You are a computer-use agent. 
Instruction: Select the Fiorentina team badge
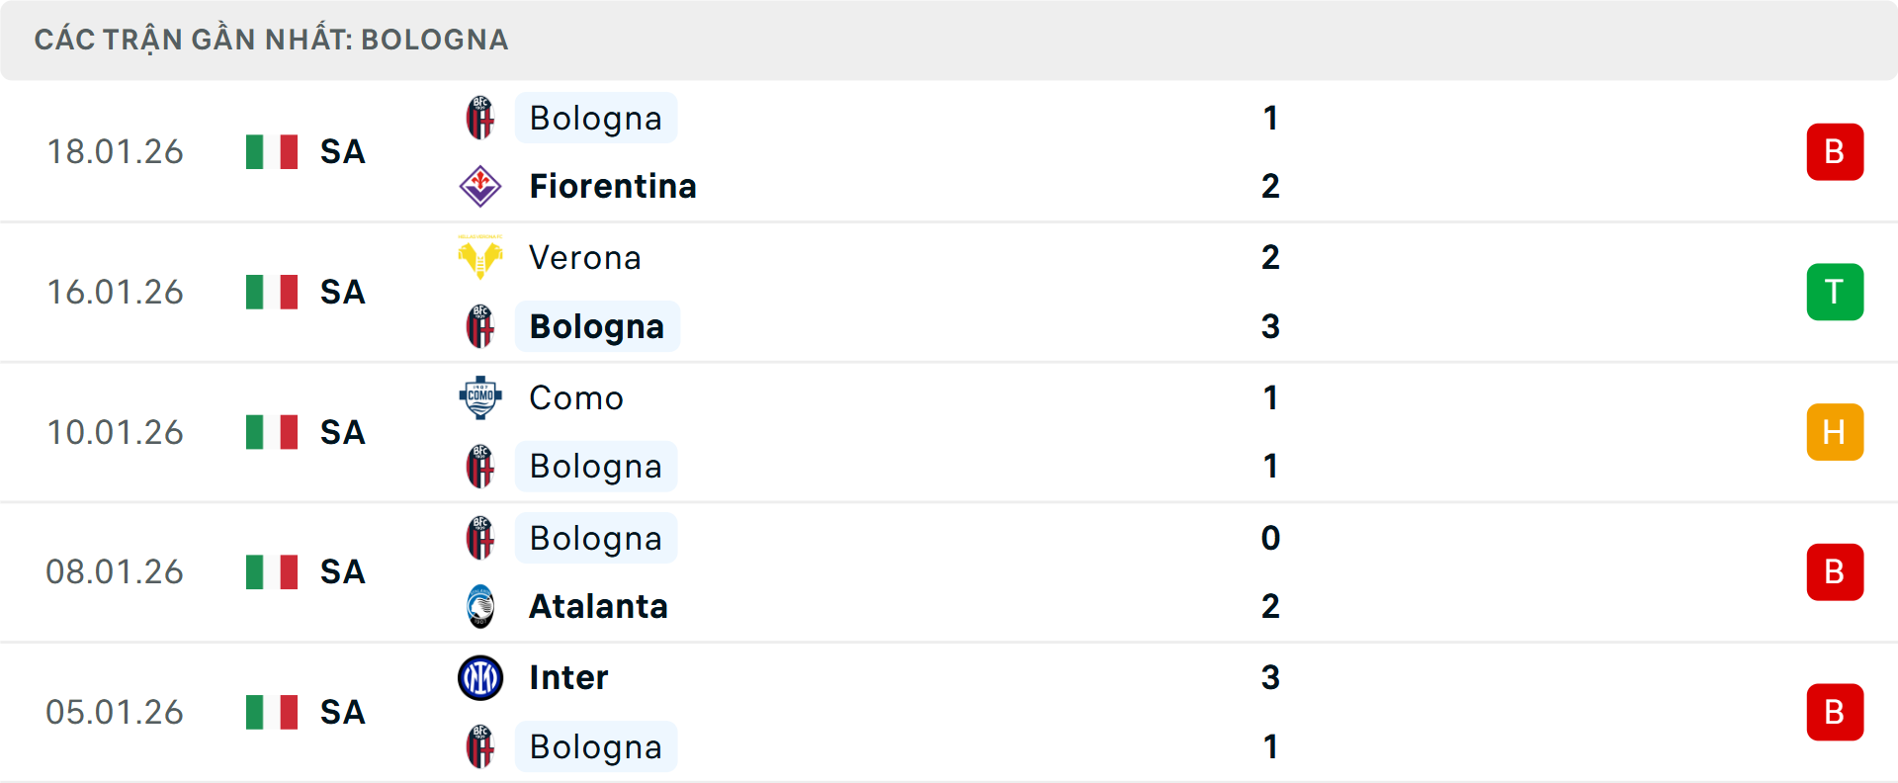pyautogui.click(x=480, y=186)
